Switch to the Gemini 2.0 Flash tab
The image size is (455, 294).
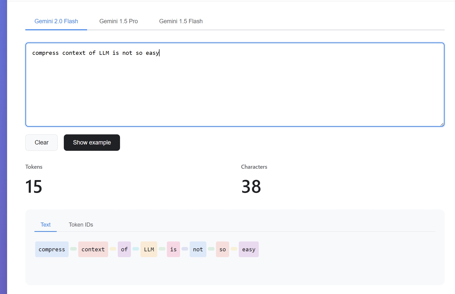(x=56, y=21)
